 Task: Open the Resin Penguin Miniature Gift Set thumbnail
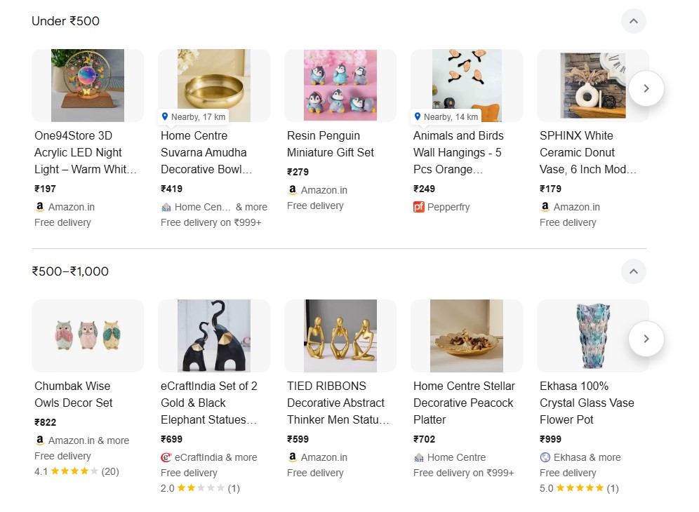(x=340, y=85)
